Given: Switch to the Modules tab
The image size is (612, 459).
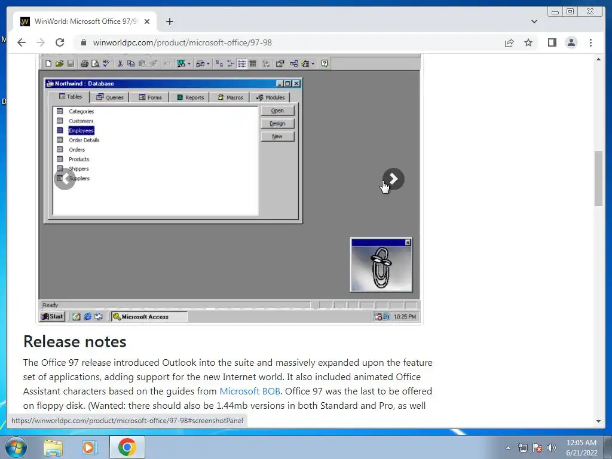Looking at the screenshot, I should click(270, 97).
